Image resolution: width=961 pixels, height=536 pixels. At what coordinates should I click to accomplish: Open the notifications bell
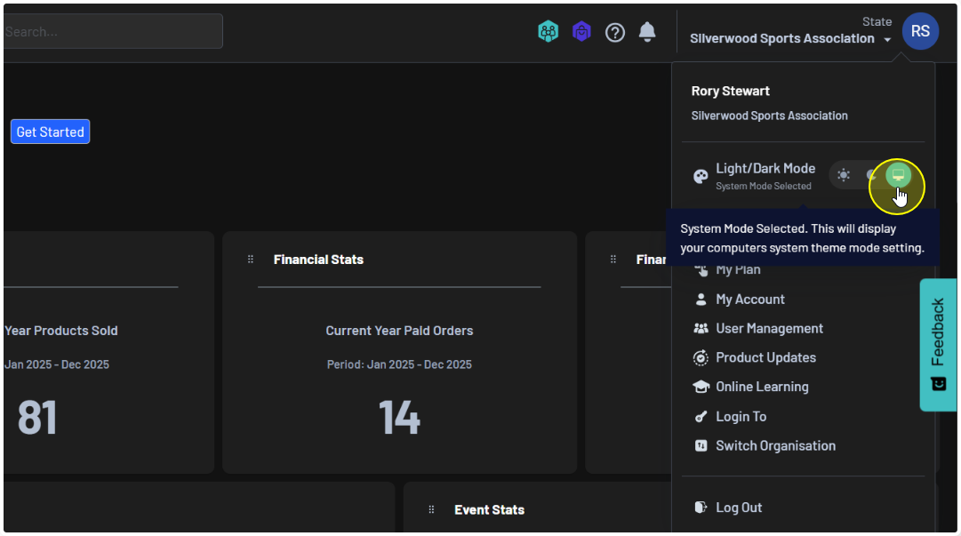click(x=647, y=32)
